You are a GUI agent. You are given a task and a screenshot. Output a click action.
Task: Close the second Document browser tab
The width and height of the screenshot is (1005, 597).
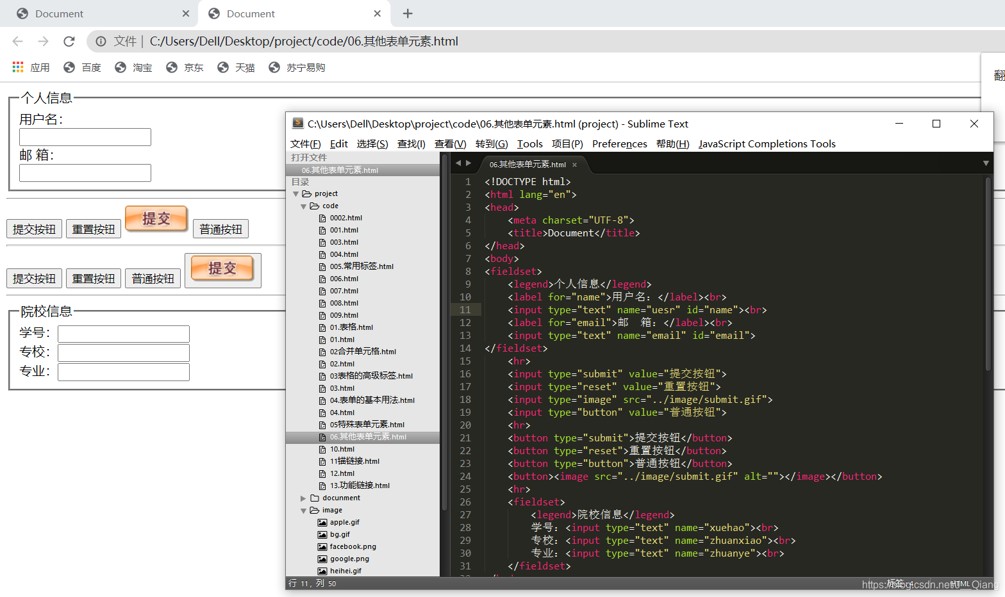pos(378,13)
